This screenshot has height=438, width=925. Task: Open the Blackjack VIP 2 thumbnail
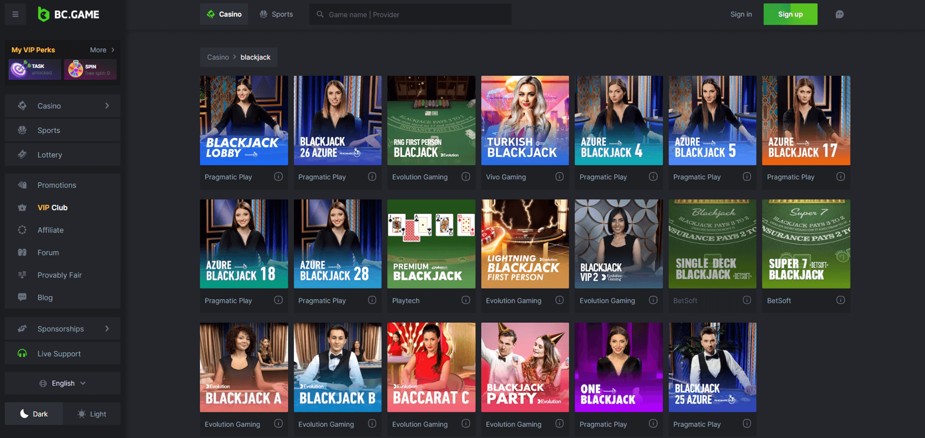click(619, 244)
